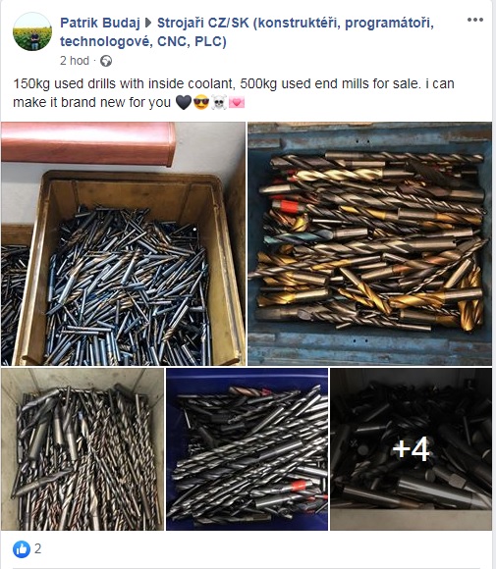Click the skull and crossbones emoji
The width and height of the screenshot is (496, 569).
pyautogui.click(x=219, y=103)
